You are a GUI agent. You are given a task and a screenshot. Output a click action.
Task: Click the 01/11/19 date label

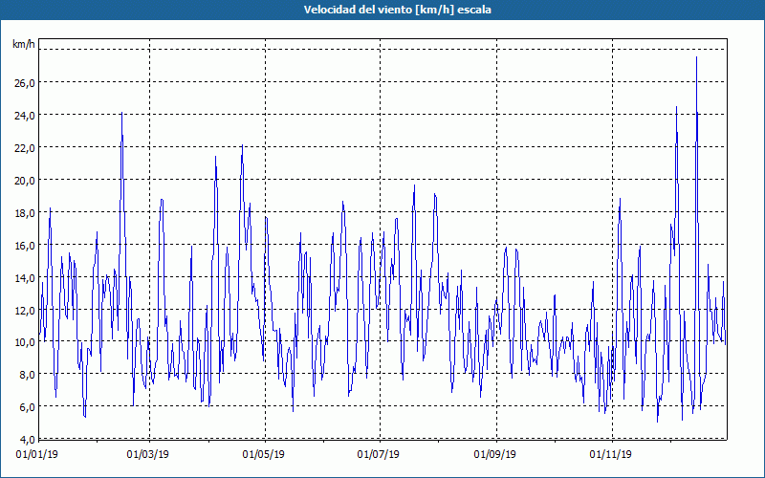tap(610, 455)
